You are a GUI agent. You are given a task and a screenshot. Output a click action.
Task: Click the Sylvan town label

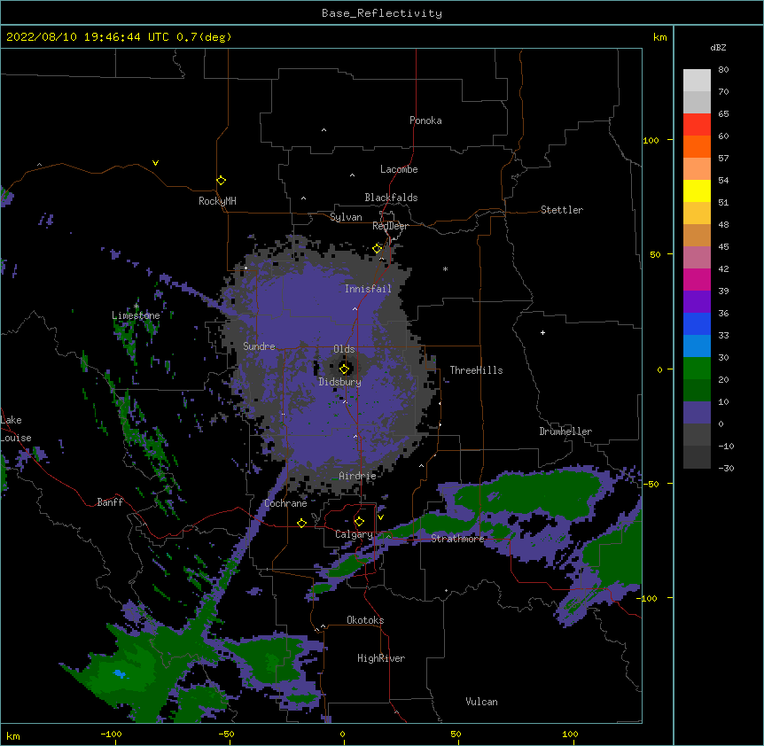coord(346,217)
